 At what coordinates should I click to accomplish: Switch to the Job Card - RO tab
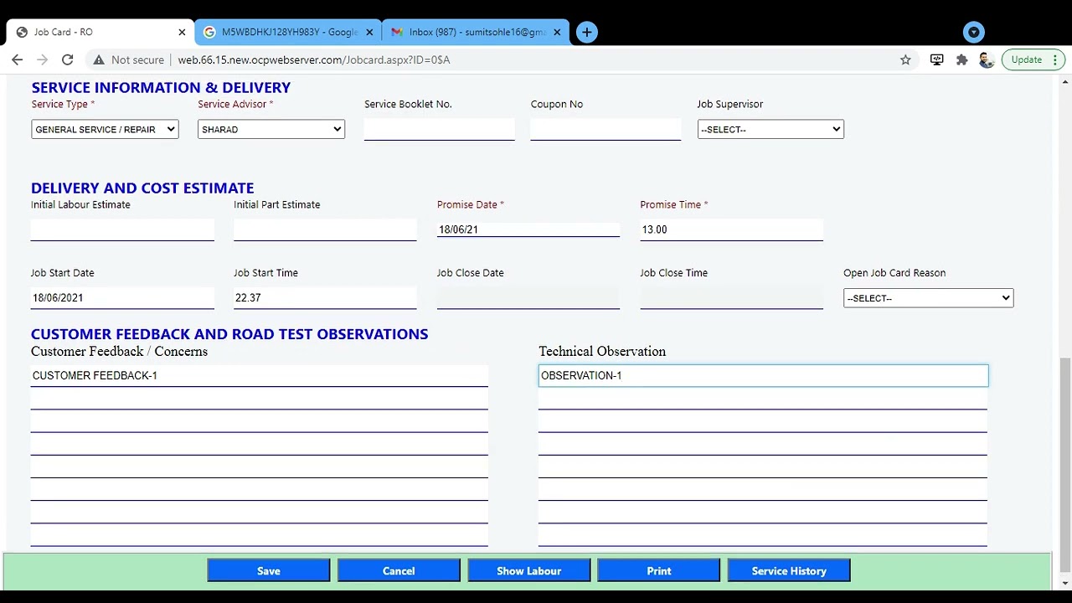tap(100, 32)
